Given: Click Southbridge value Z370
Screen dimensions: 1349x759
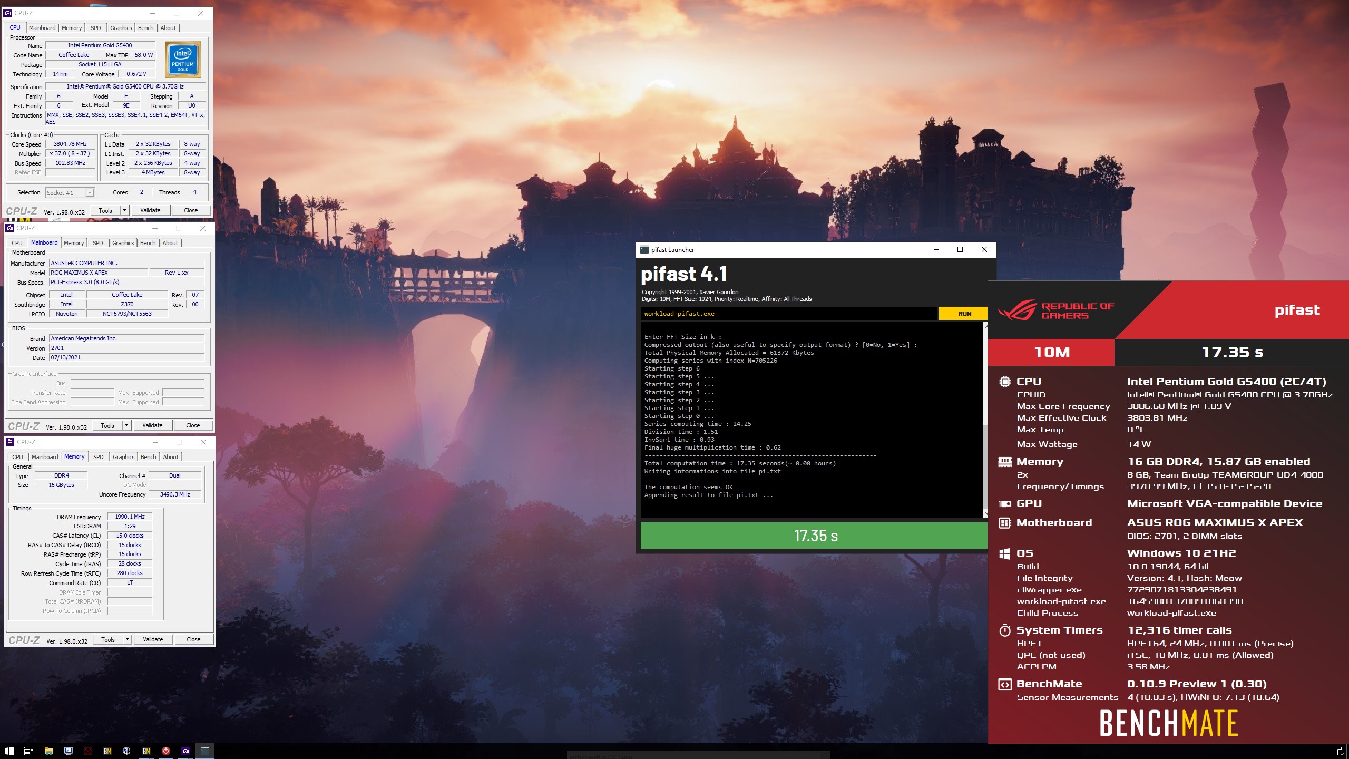Looking at the screenshot, I should 127,304.
